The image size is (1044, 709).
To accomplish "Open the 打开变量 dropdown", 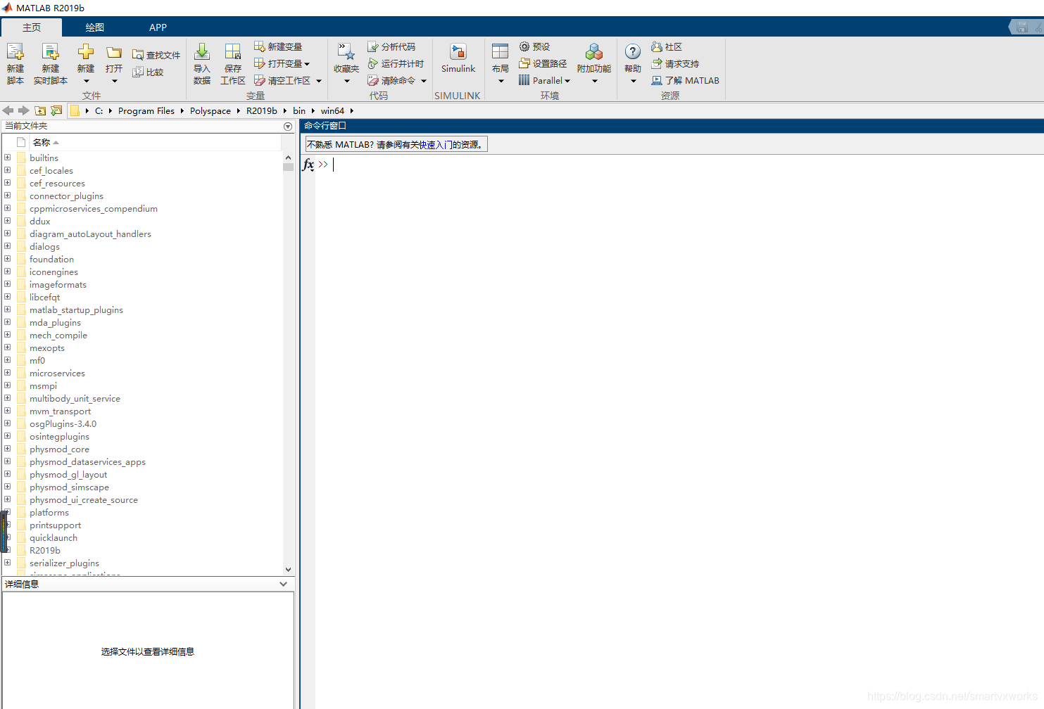I will click(282, 63).
